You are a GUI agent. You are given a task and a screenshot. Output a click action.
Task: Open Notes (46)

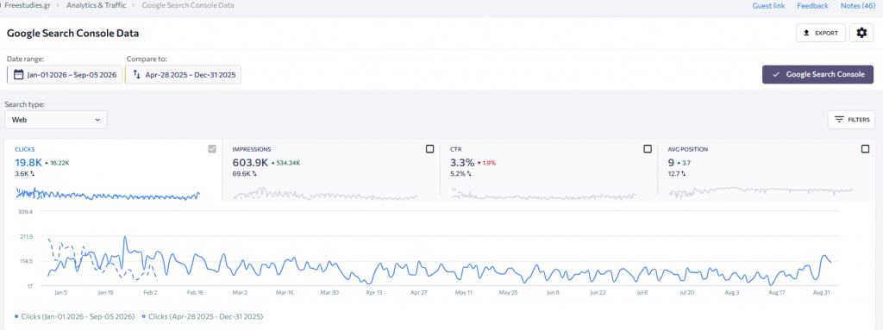click(x=858, y=6)
